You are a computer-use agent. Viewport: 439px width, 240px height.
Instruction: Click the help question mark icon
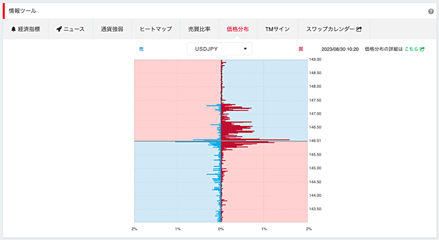431,12
